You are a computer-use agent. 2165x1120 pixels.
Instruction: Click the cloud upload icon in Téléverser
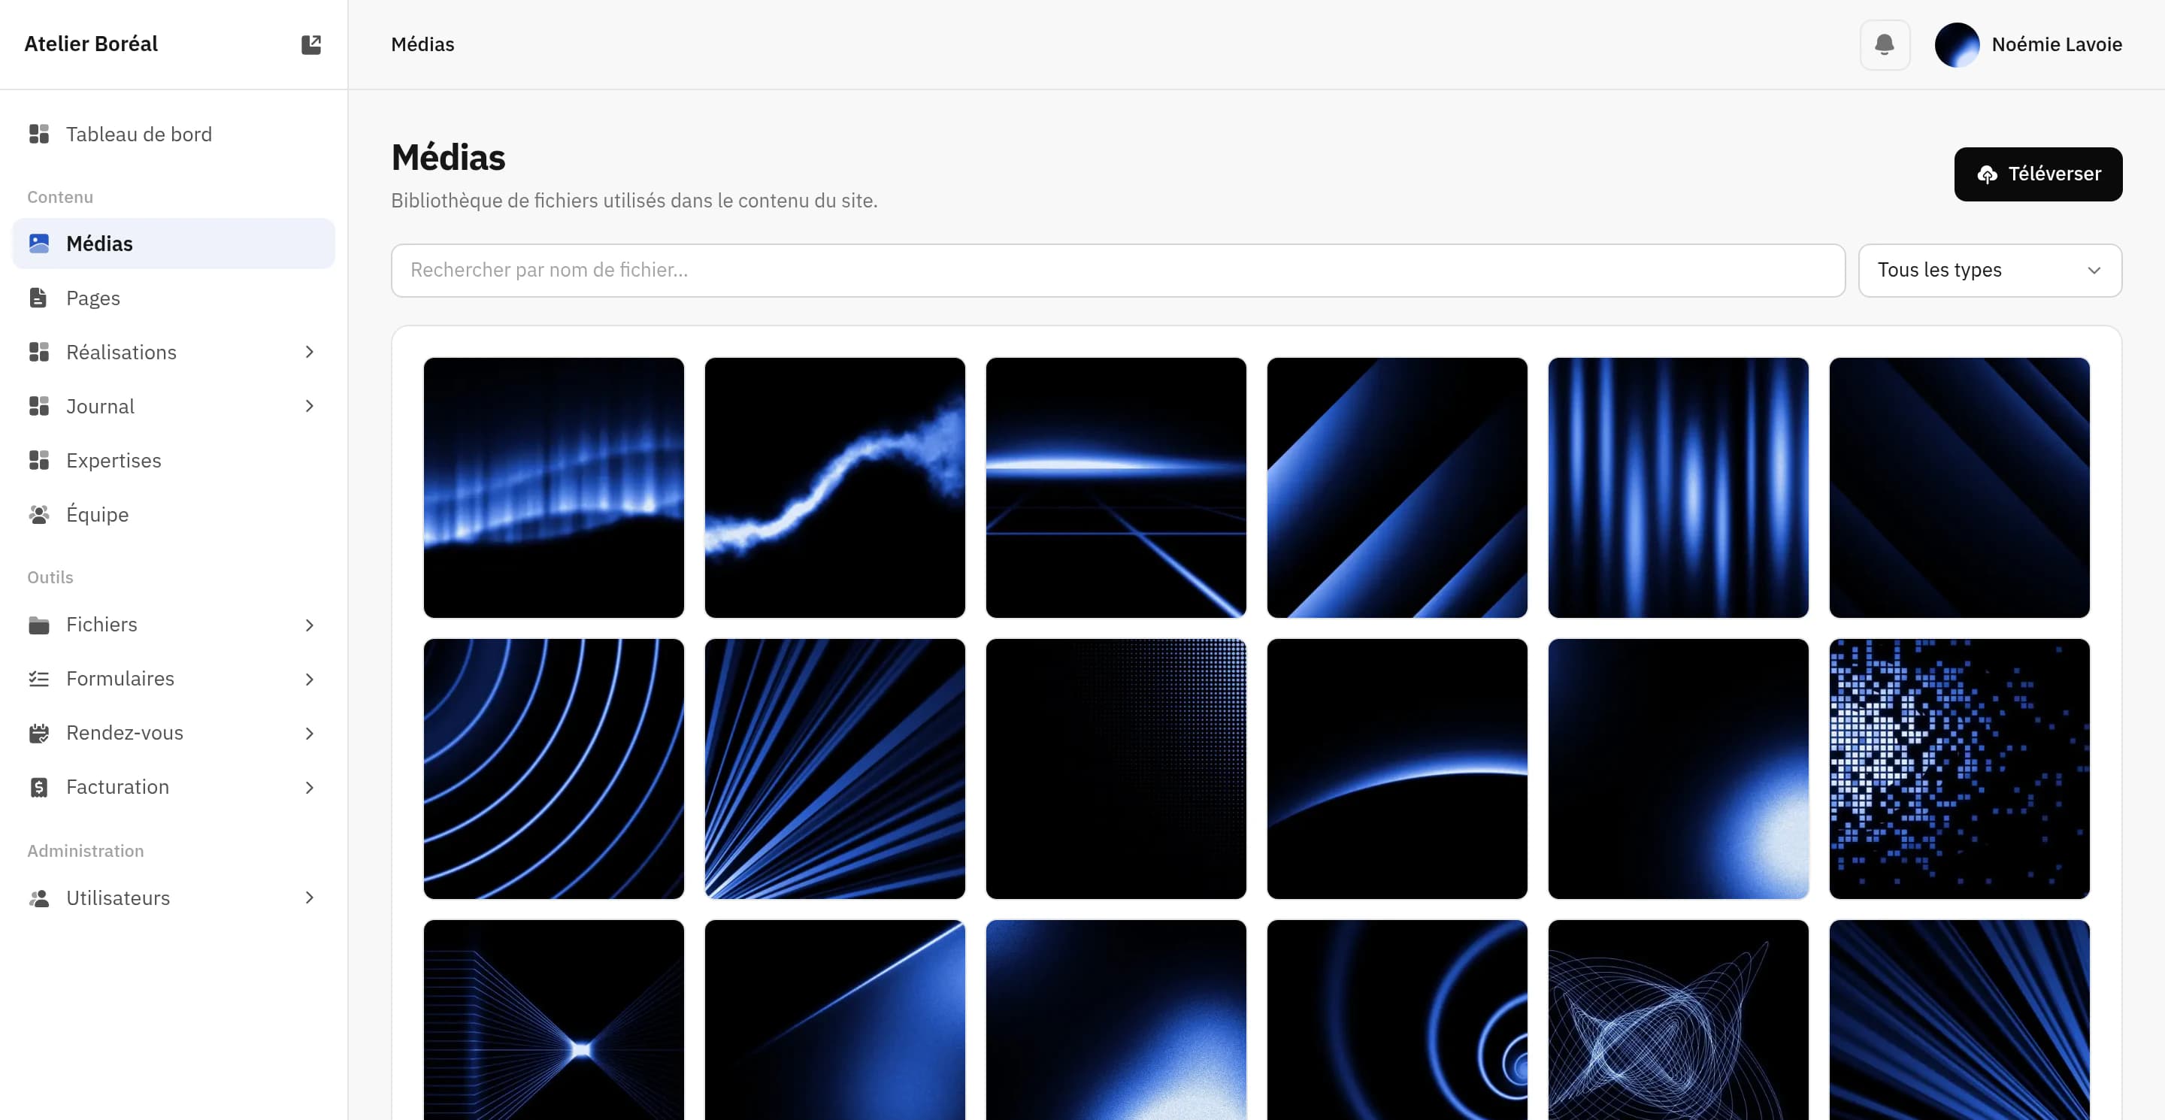pyautogui.click(x=1987, y=174)
